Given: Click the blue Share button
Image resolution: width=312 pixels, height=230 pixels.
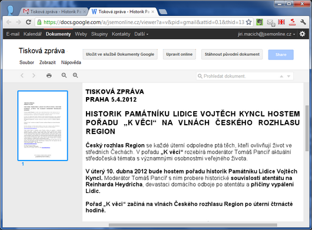Looking at the screenshot, I should pyautogui.click(x=281, y=55).
